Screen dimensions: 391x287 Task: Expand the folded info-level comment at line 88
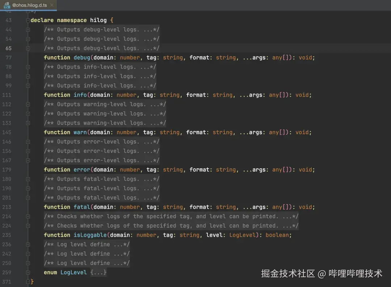[x=28, y=76]
